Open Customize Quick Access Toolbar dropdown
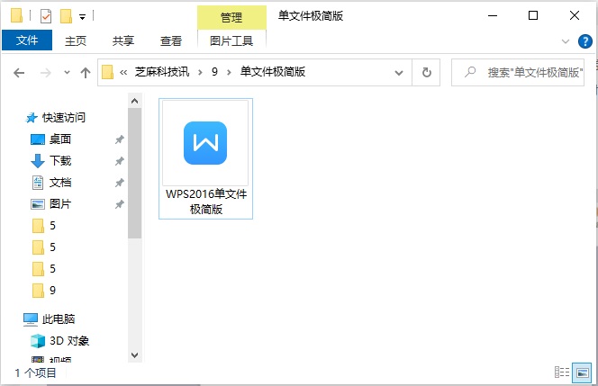The height and width of the screenshot is (386, 598). 82,17
